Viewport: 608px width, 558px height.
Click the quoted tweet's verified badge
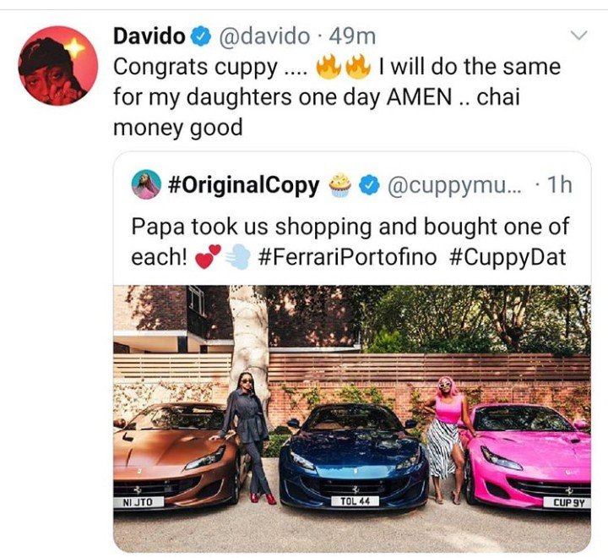coord(368,185)
